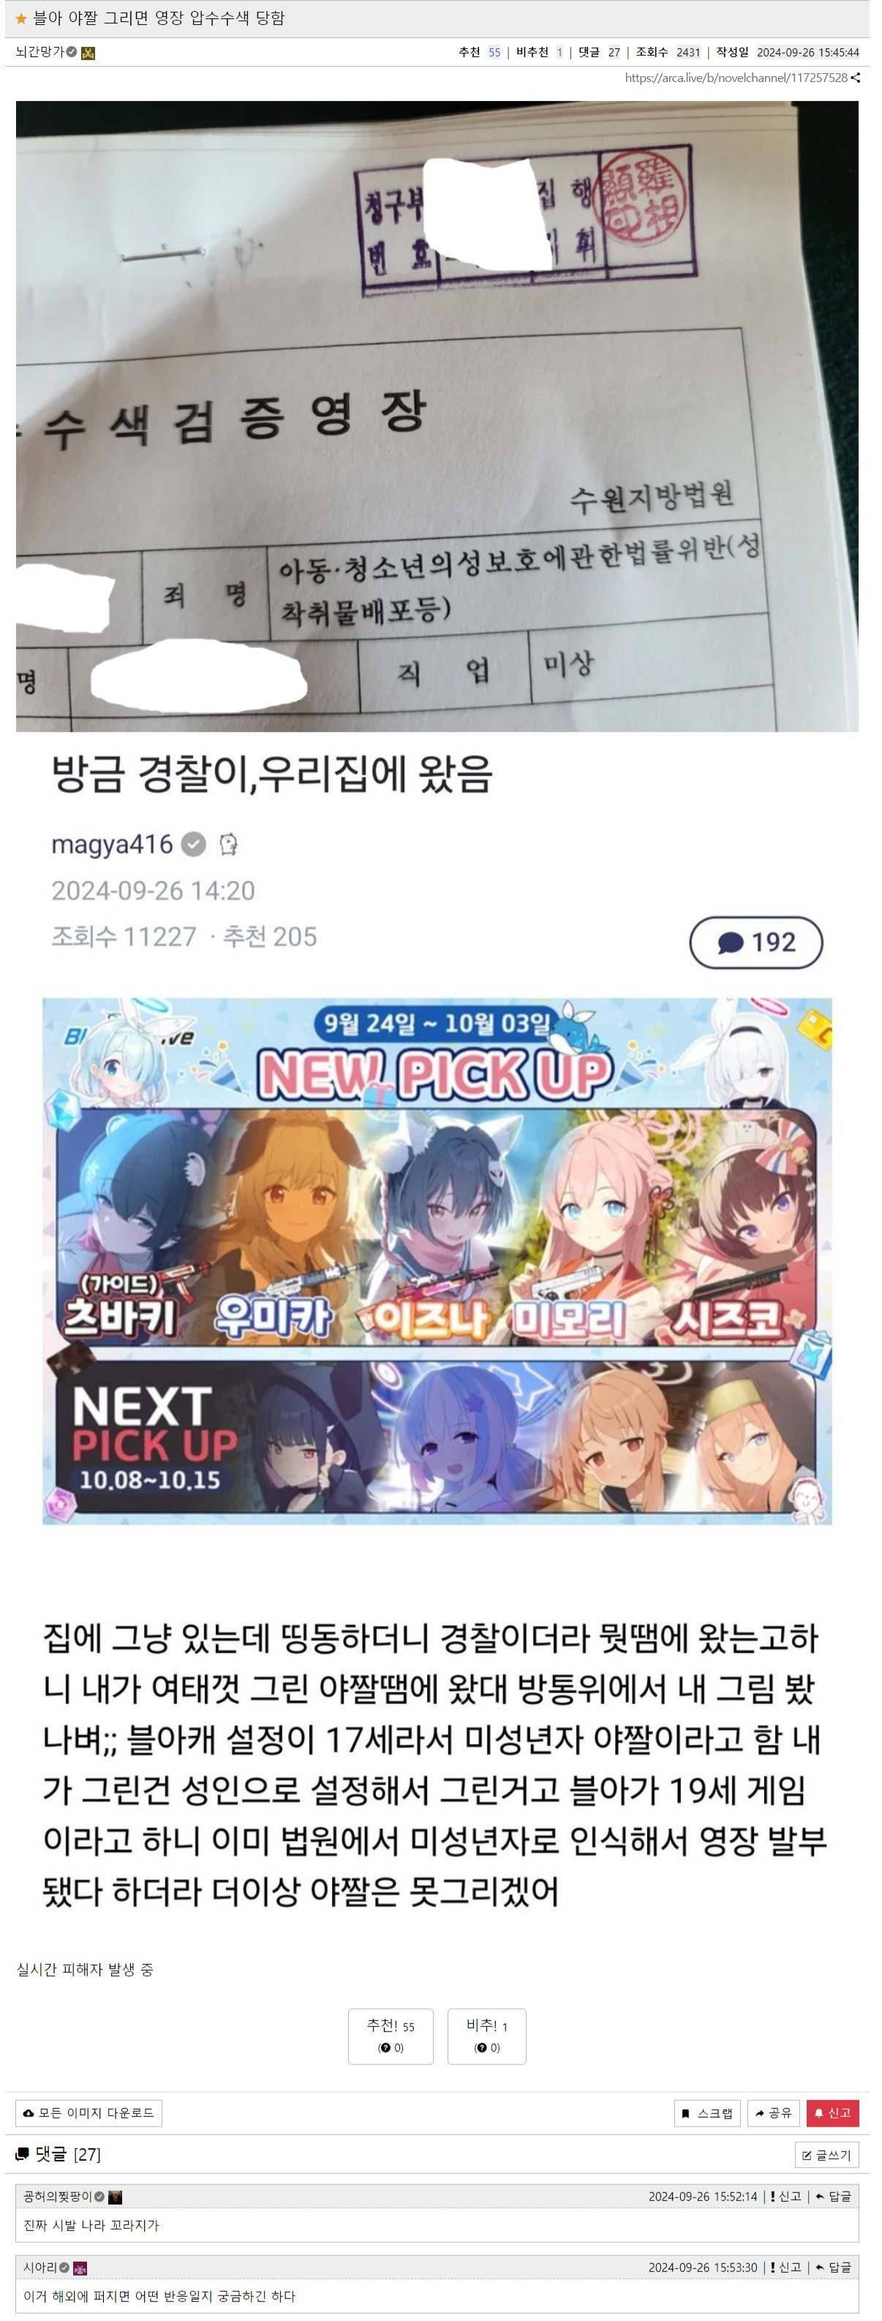882x2321 pixels.
Task: Report 시아리's comment via 신고
Action: pyautogui.click(x=786, y=2267)
